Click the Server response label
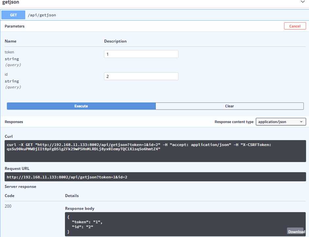The image size is (309, 237). click(x=20, y=187)
